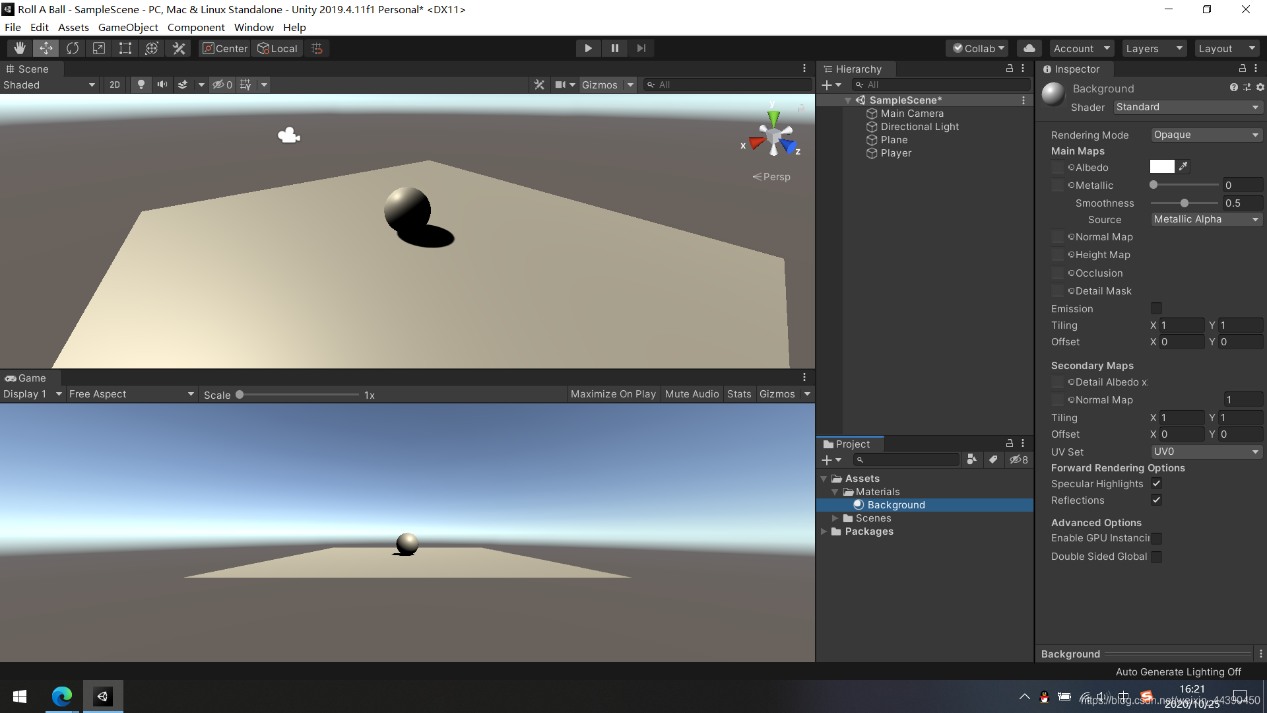Open custom editor tools icon
The image size is (1267, 713).
(179, 48)
